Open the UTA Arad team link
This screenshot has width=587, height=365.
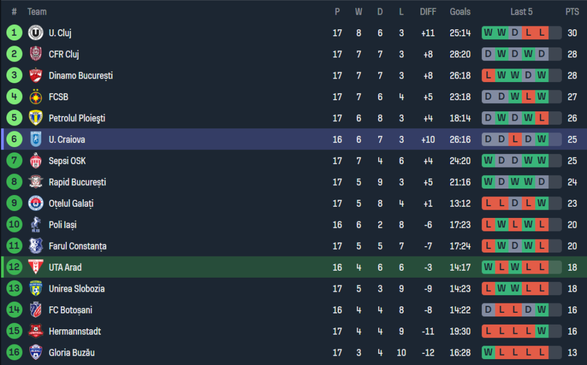tap(65, 267)
